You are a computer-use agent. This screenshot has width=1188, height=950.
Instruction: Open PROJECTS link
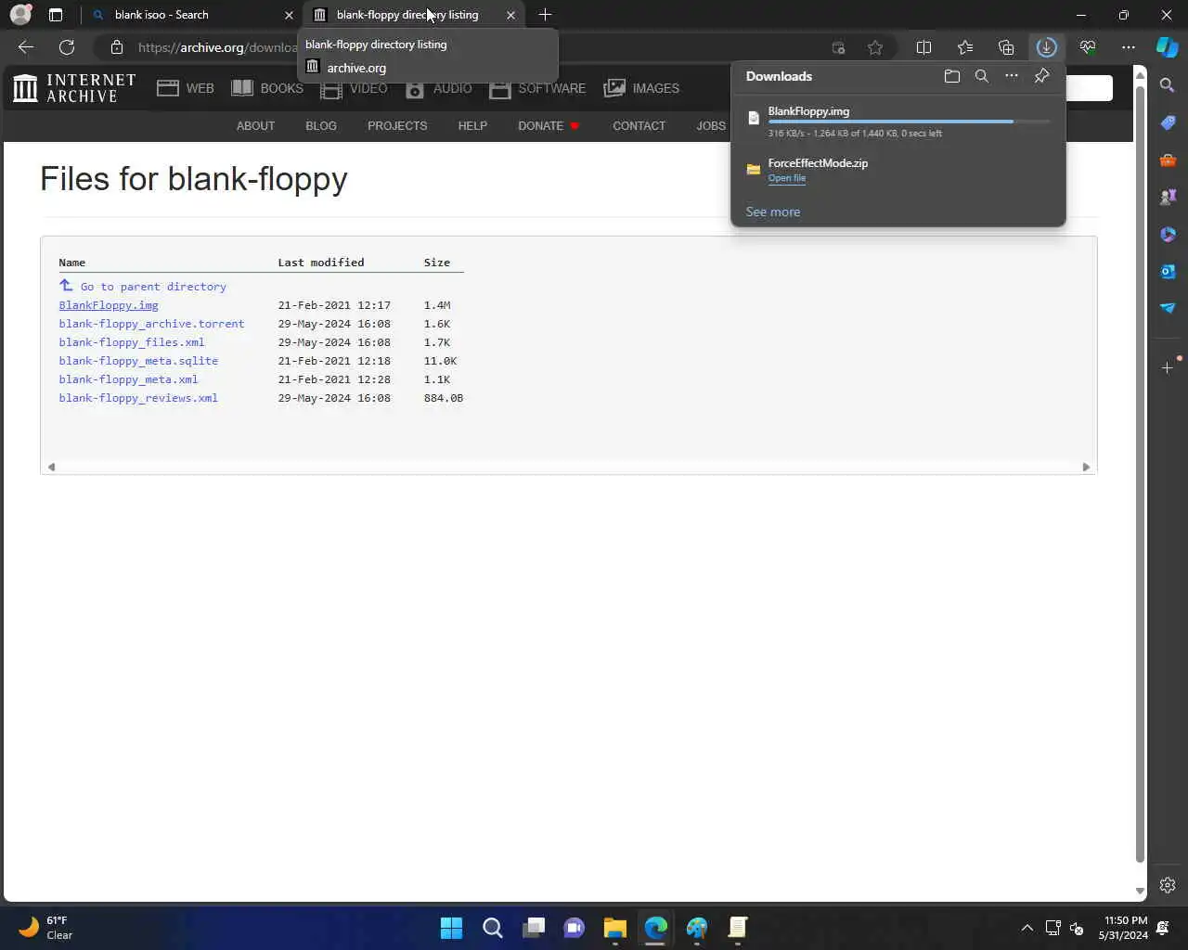coord(397,125)
